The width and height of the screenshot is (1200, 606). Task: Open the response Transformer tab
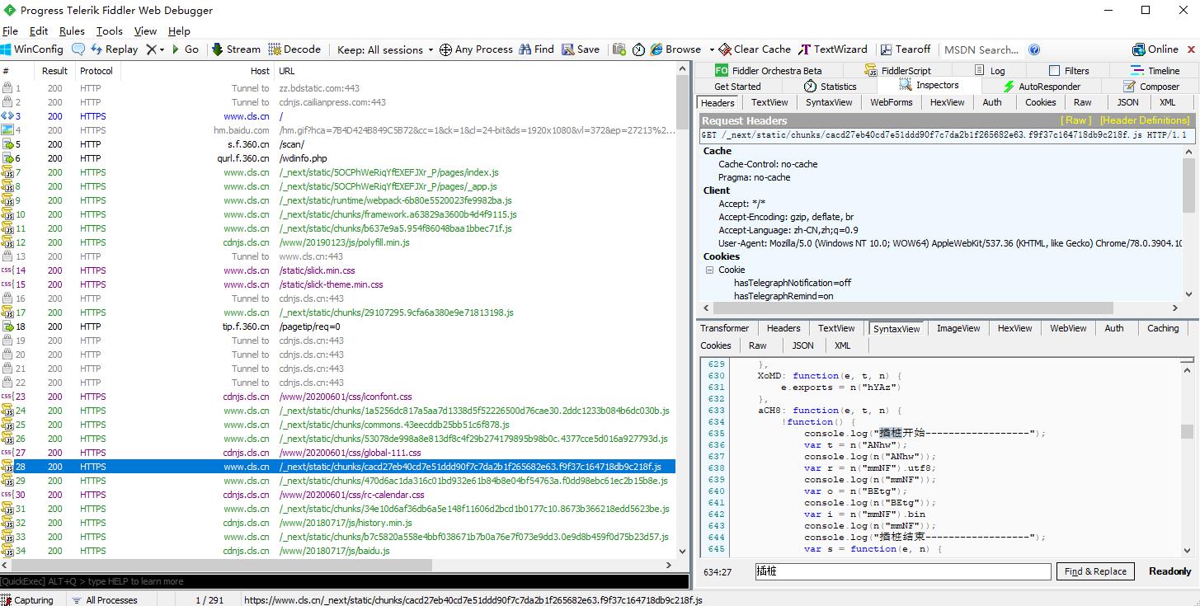pos(725,328)
